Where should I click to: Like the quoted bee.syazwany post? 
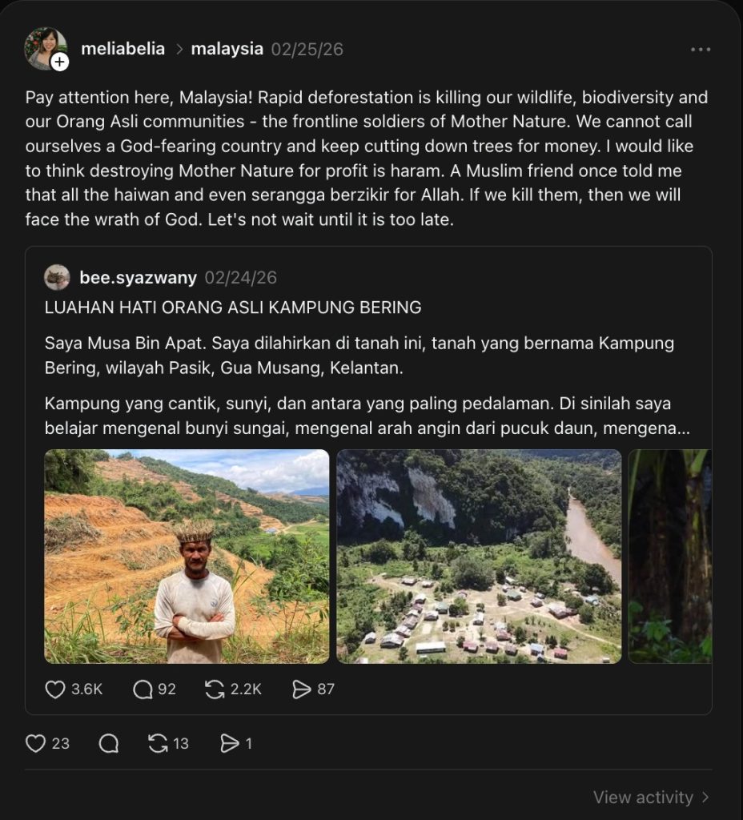tap(55, 689)
